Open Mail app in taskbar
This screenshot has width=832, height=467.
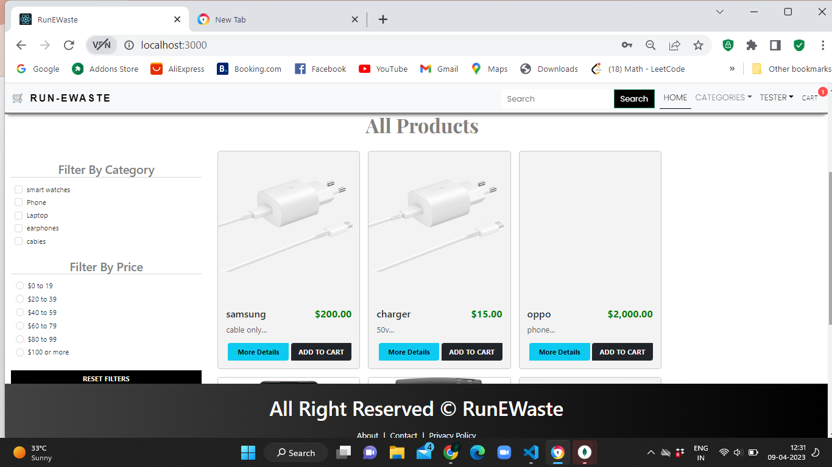pos(425,452)
